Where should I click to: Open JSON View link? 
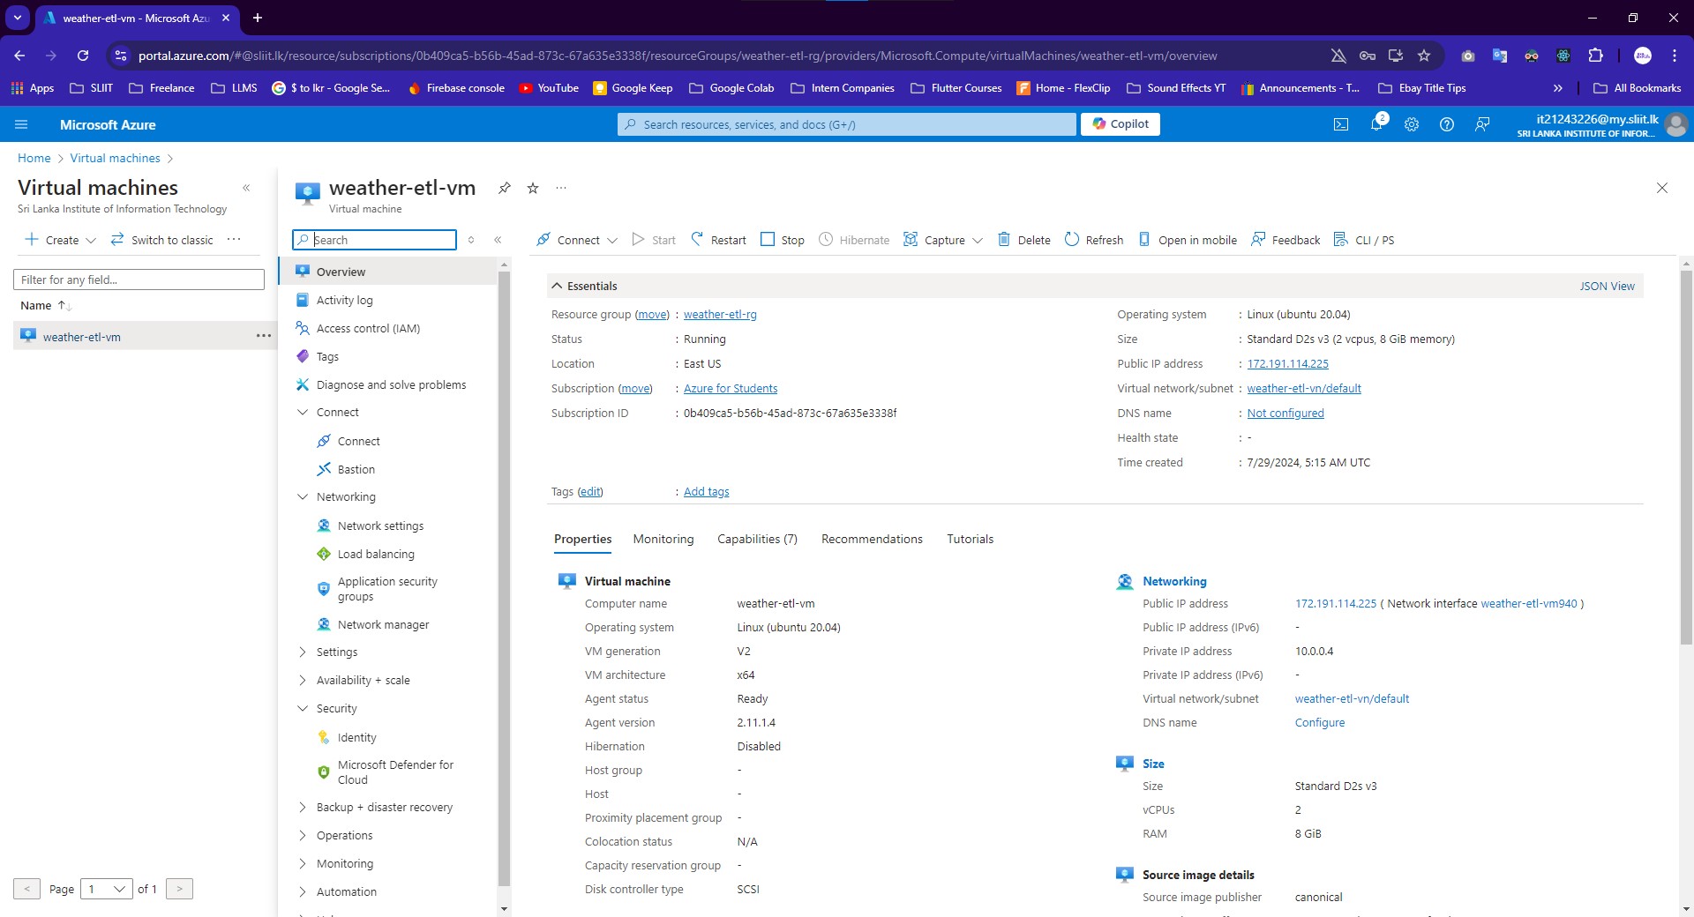coord(1607,286)
